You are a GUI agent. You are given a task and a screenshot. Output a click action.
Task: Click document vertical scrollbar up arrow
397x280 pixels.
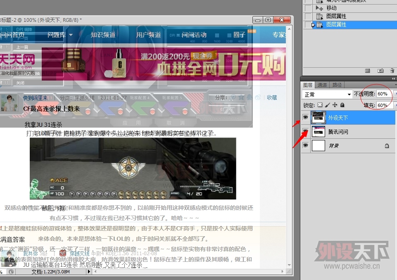(x=289, y=28)
